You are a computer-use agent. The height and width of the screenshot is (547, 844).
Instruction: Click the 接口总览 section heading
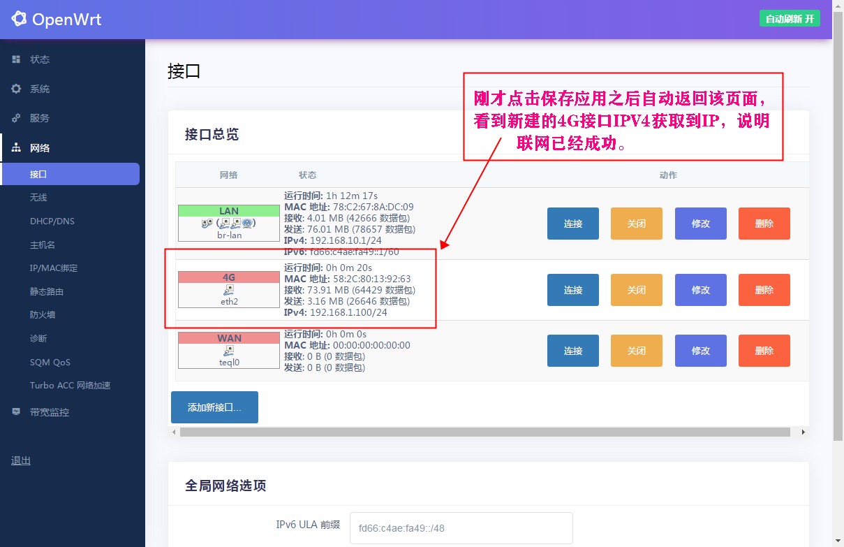click(x=212, y=134)
